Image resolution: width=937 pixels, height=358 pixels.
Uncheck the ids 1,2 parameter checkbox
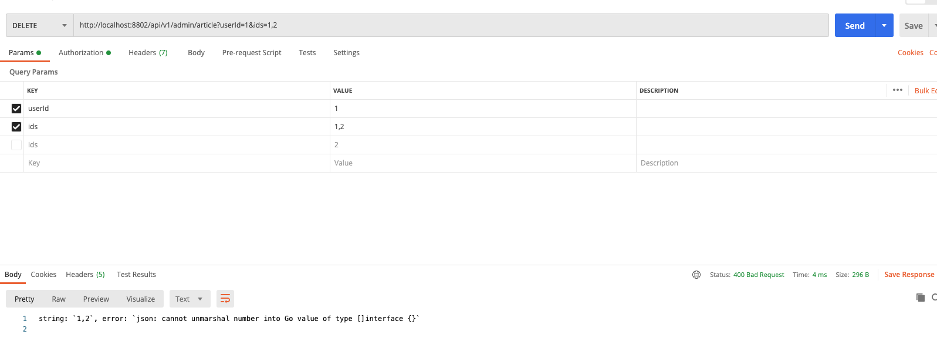coord(16,127)
